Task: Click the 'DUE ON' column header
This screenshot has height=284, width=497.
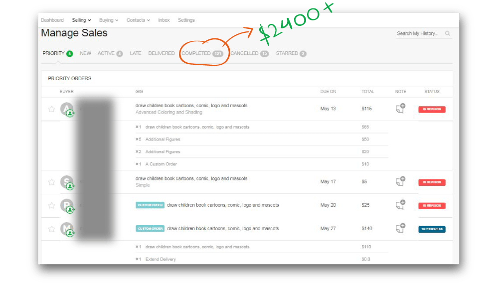Action: click(x=328, y=92)
